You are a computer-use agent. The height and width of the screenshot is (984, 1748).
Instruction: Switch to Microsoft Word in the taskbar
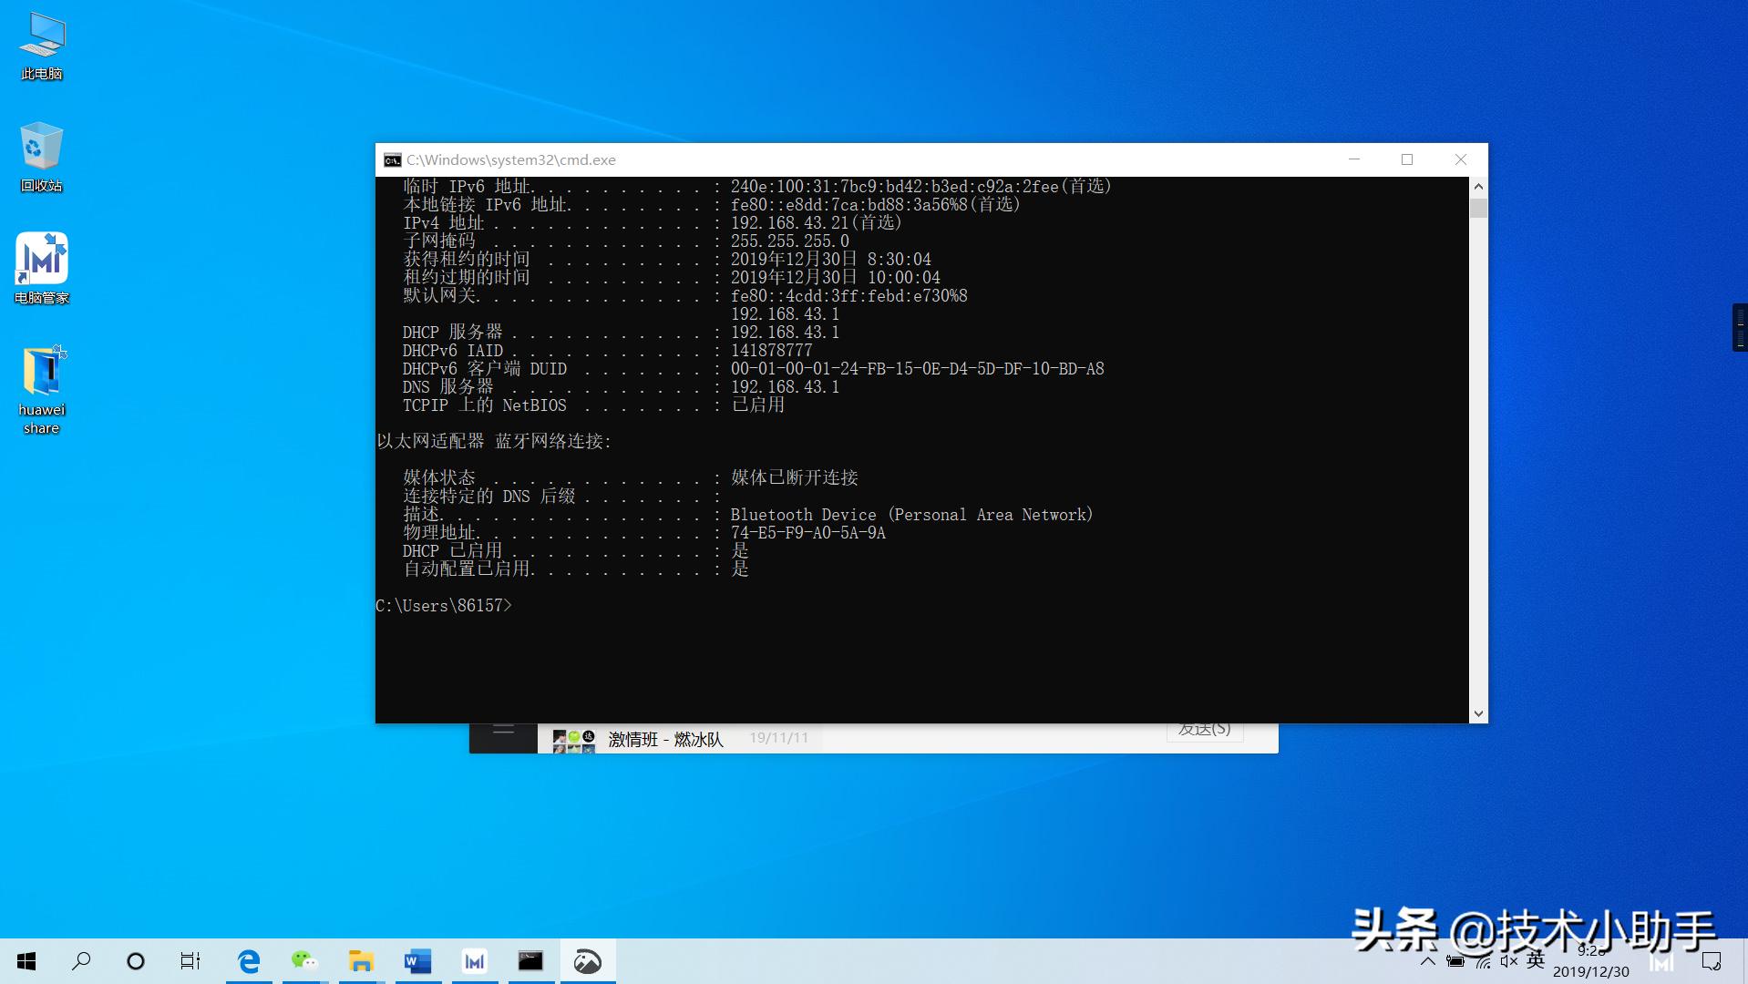point(417,961)
